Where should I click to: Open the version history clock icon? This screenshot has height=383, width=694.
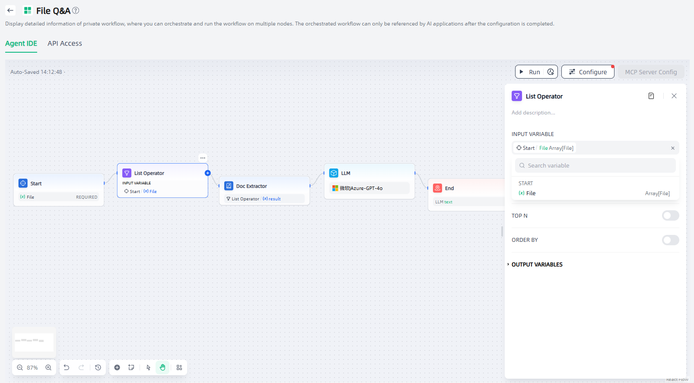click(x=98, y=367)
